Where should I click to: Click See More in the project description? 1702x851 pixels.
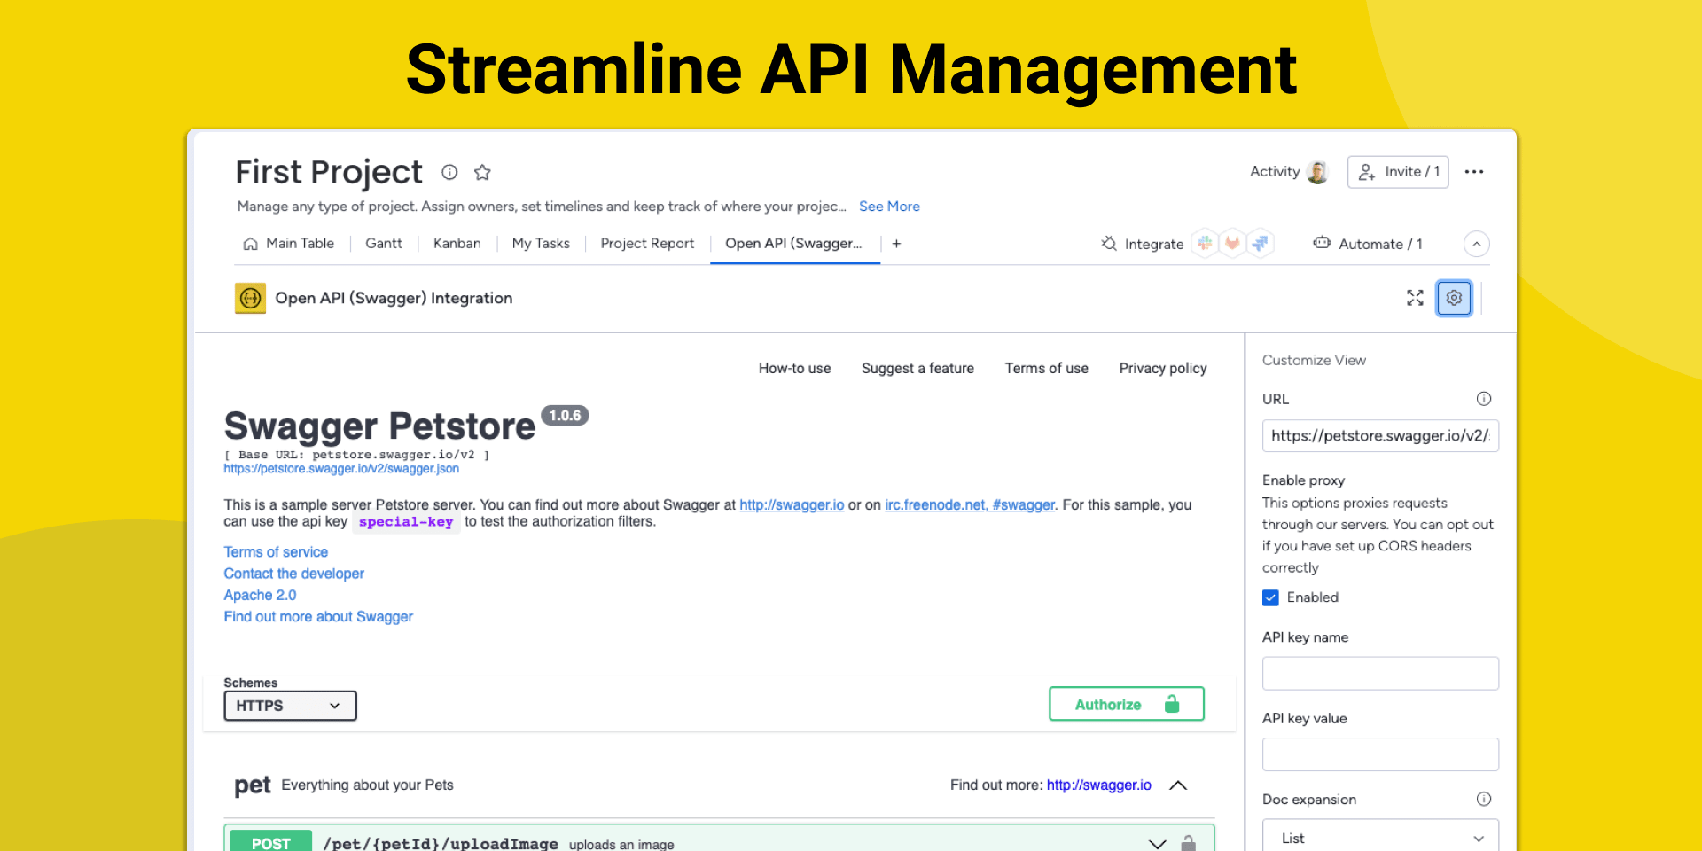(889, 207)
